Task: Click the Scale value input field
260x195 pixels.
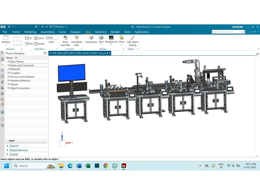Action: pos(52,38)
